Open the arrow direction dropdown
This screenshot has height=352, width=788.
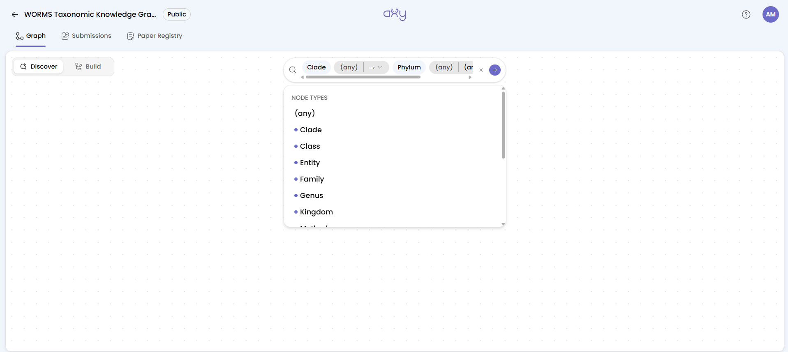pyautogui.click(x=375, y=67)
